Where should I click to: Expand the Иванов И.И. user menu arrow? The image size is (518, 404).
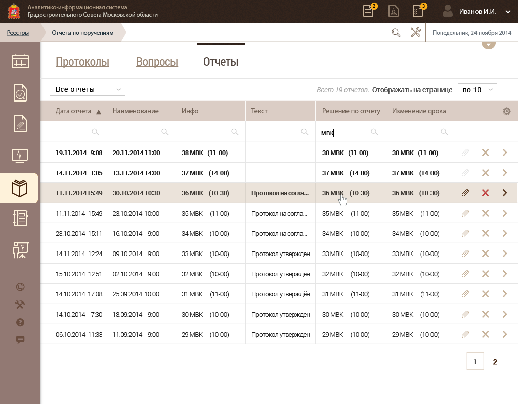tap(508, 12)
